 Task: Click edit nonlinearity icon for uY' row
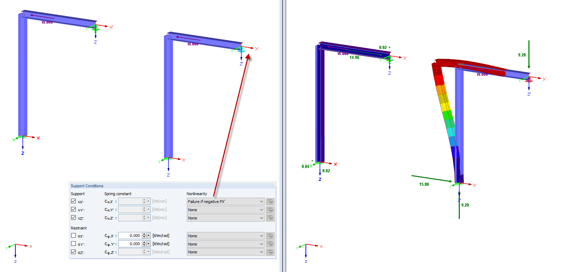270,210
